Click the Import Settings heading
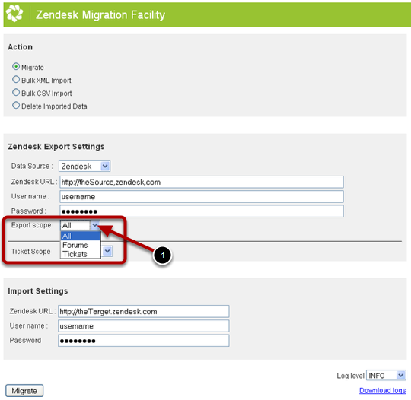Image resolution: width=411 pixels, height=400 pixels. [x=38, y=291]
